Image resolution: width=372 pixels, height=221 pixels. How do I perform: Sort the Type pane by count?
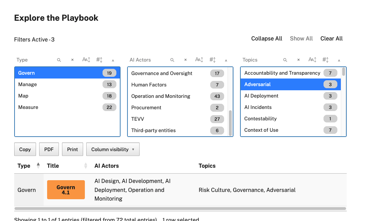99,60
